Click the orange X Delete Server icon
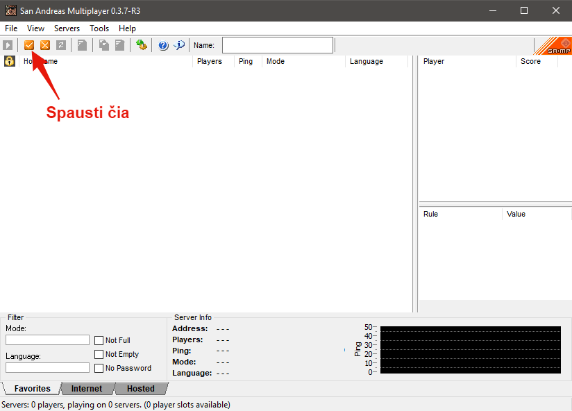572x411 pixels. (45, 45)
